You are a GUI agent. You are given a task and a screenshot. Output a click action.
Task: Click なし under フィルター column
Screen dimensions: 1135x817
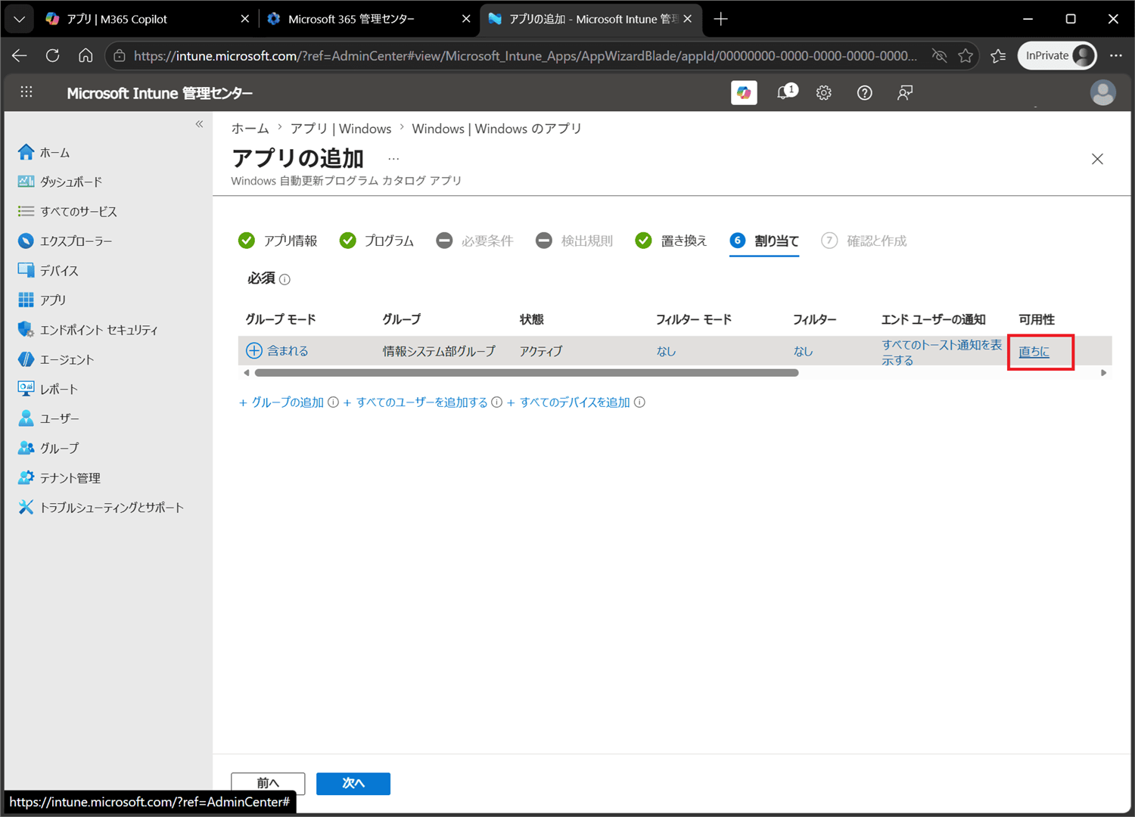803,351
